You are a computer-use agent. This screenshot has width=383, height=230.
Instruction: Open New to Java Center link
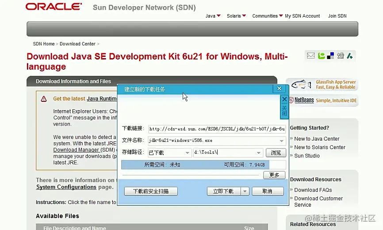coord(317,139)
